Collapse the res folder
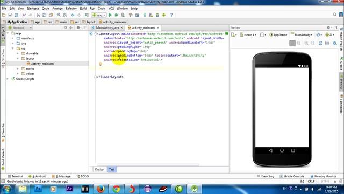The height and width of the screenshot is (194, 344). (x=13, y=48)
